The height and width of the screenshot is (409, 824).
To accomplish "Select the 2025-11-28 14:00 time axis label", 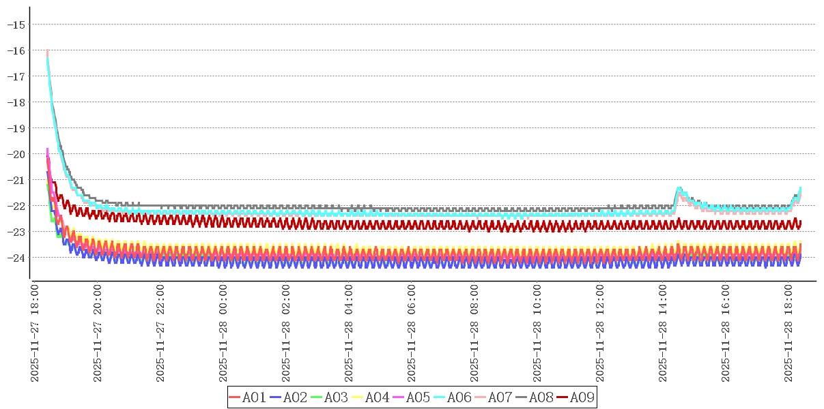I will click(663, 333).
